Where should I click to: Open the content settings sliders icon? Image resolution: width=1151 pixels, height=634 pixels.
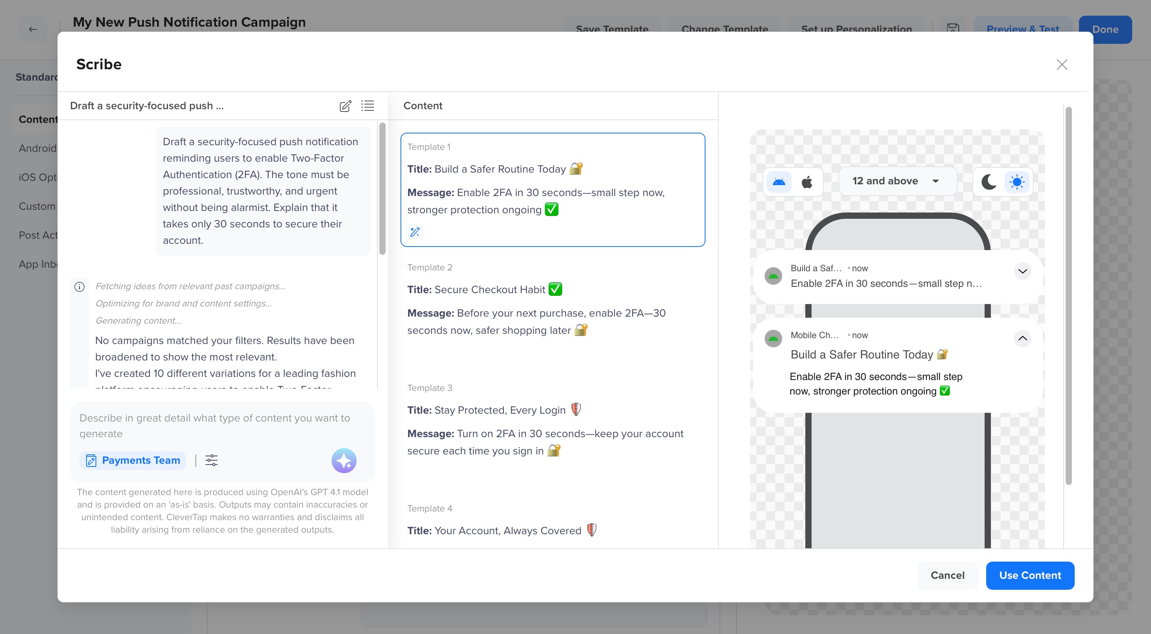[211, 460]
